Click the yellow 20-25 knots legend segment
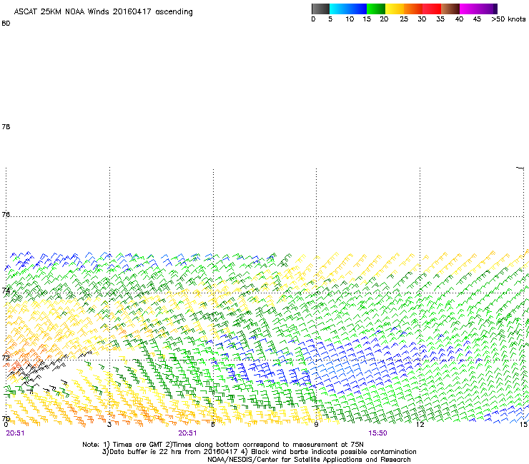The image size is (529, 464). coord(395,9)
